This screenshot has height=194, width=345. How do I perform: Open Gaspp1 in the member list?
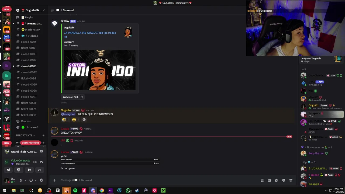pos(321,184)
